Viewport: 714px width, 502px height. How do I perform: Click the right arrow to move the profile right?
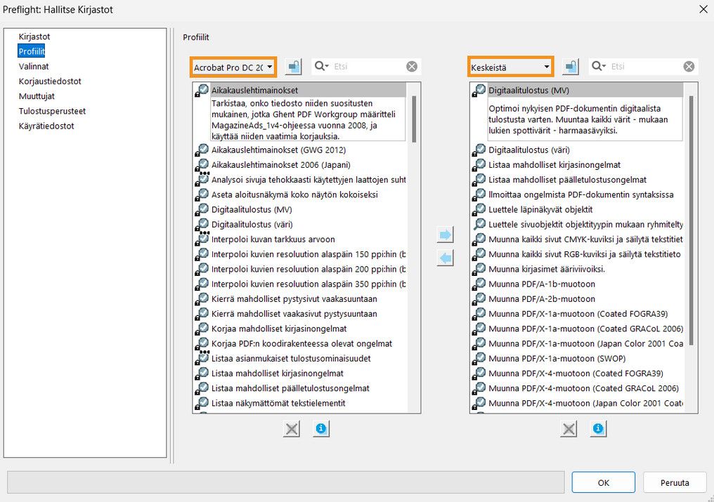point(445,235)
